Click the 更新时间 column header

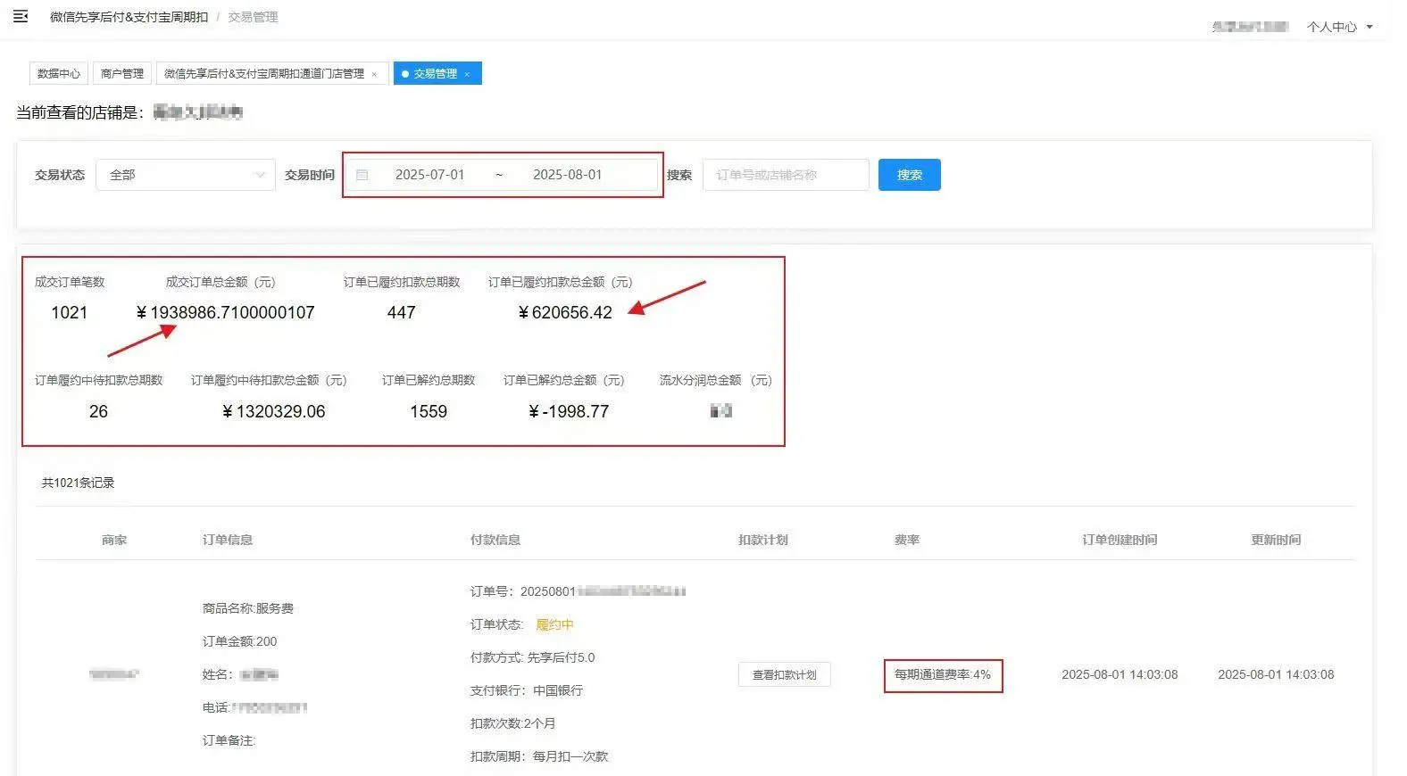tap(1276, 540)
